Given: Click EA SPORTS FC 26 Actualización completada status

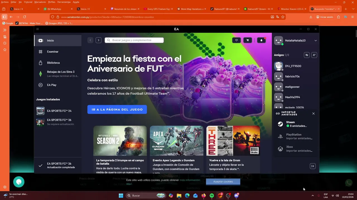Looking at the screenshot, I should [x=58, y=166].
